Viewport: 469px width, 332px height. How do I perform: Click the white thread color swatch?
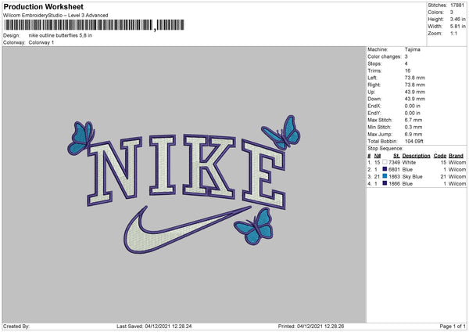(385, 162)
